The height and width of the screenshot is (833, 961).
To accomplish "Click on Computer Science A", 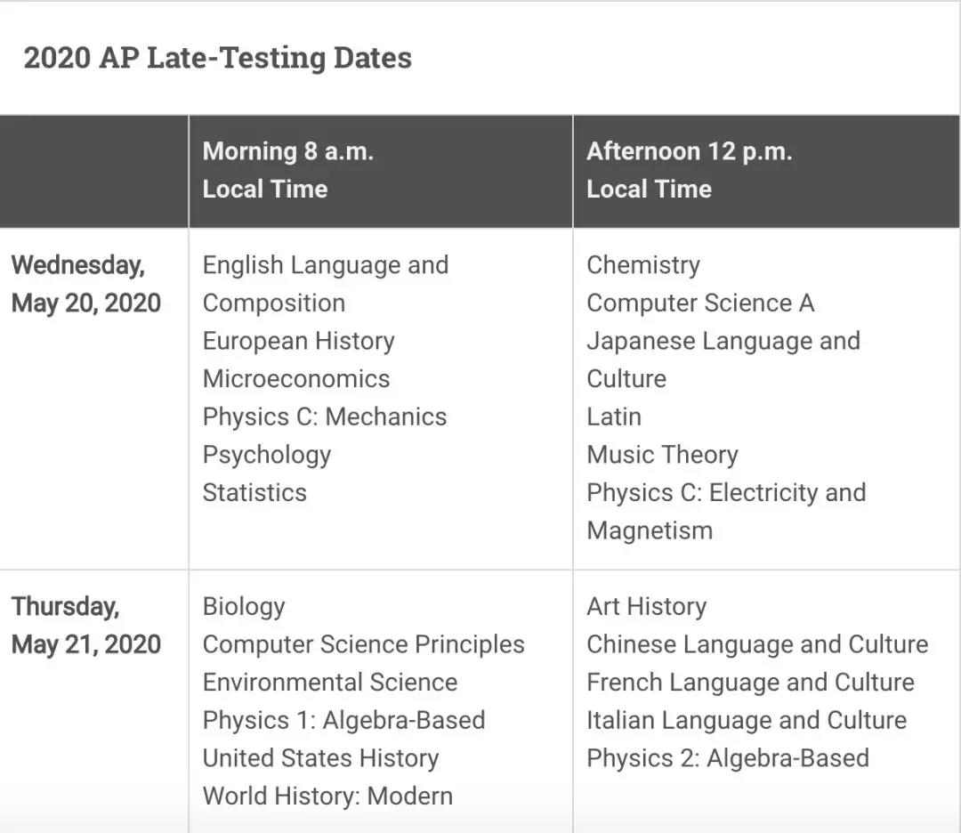I will (x=700, y=303).
